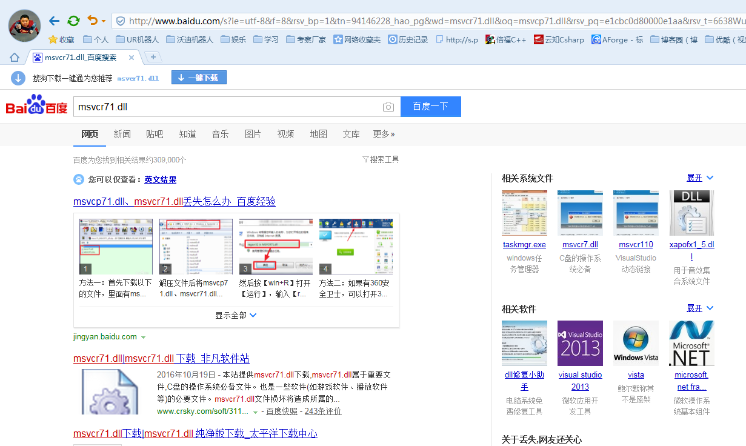Click the Visual Studio 2013 icon
746x446 pixels.
[580, 343]
